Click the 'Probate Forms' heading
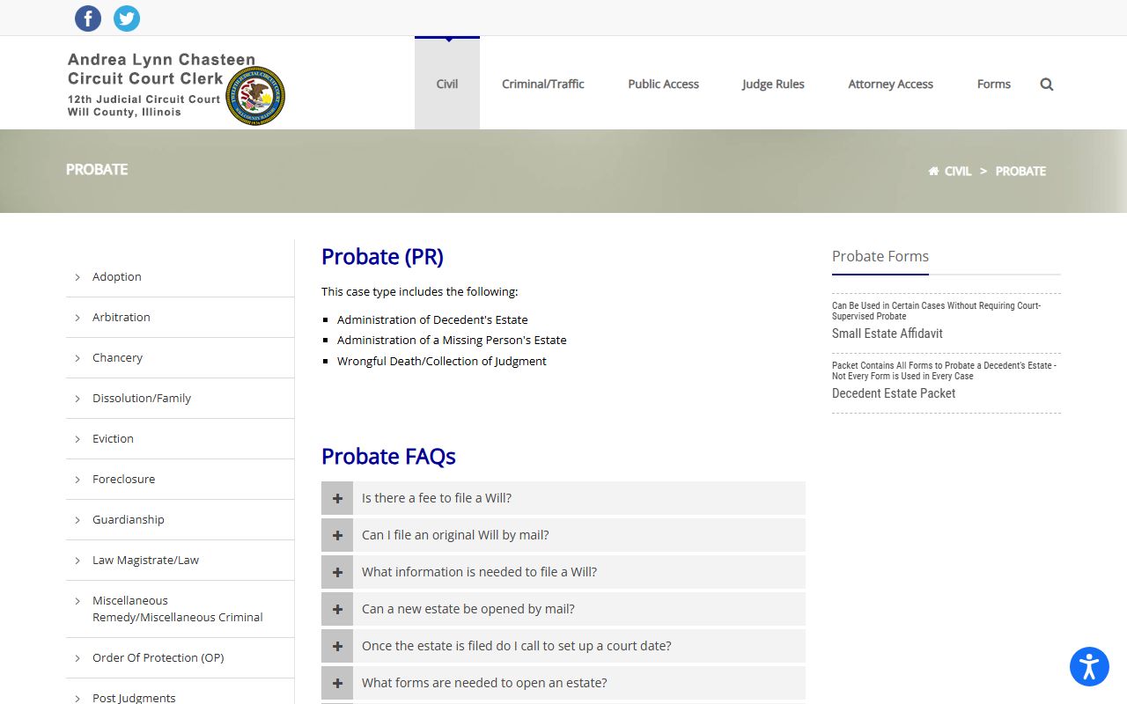 (880, 256)
